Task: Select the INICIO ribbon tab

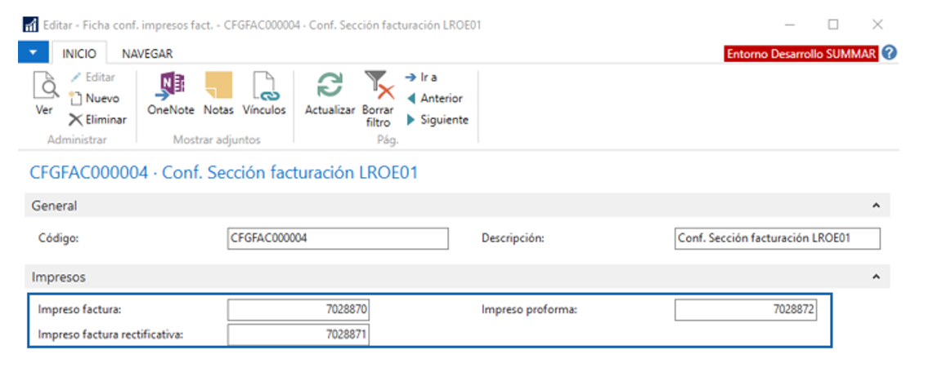Action: click(79, 54)
